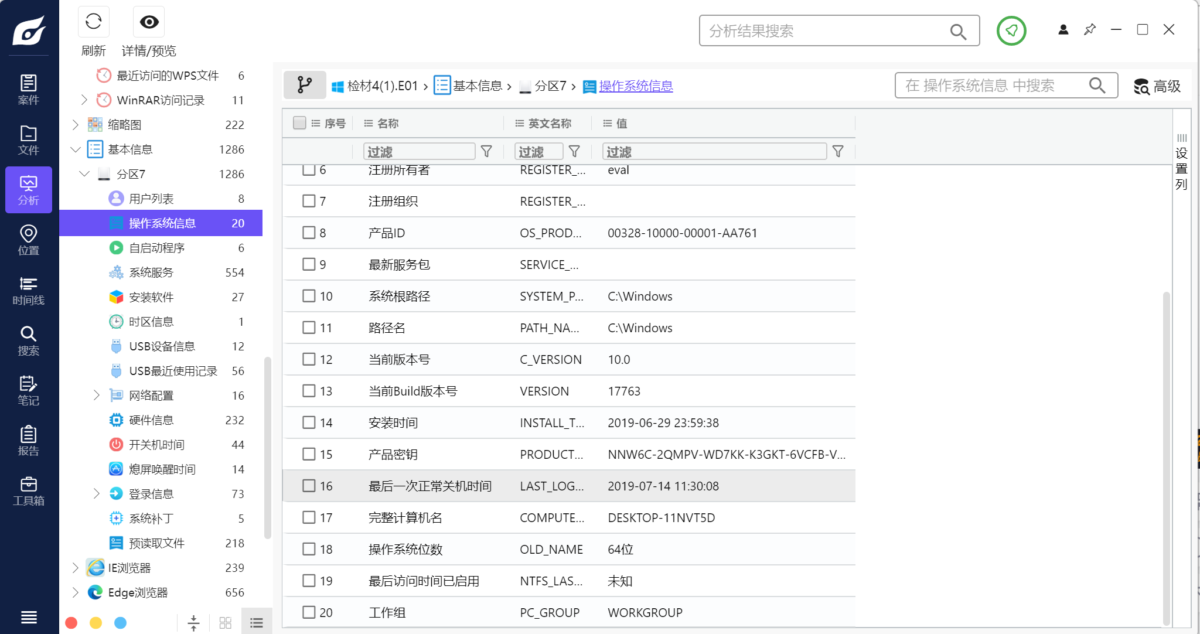Image resolution: width=1200 pixels, height=634 pixels.
Task: Click the branch tree icon before breadcrumb
Action: click(x=305, y=85)
